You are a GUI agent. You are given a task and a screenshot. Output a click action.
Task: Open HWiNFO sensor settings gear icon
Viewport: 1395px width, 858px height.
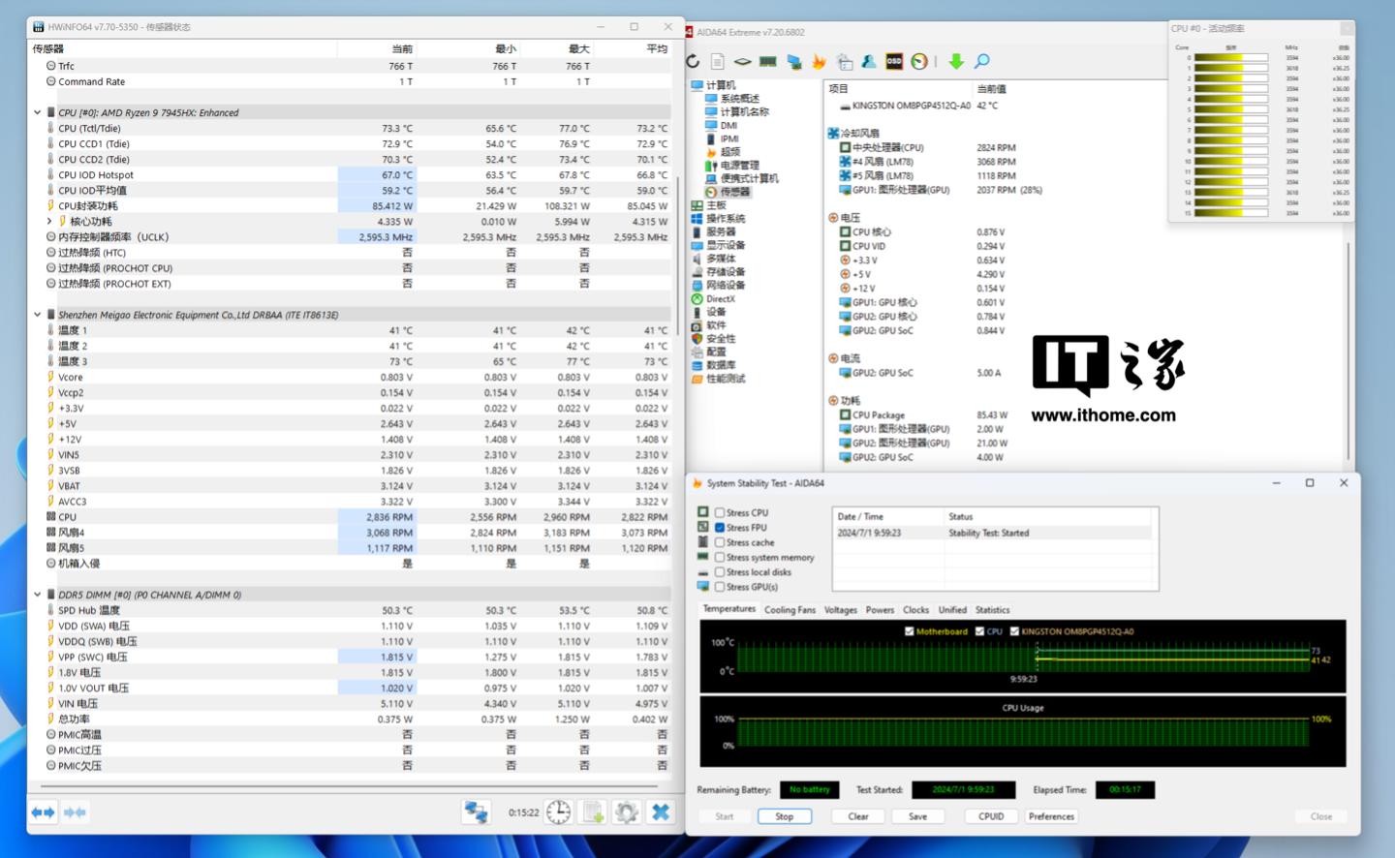tap(627, 812)
